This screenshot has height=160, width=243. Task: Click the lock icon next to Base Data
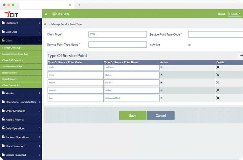[3, 31]
